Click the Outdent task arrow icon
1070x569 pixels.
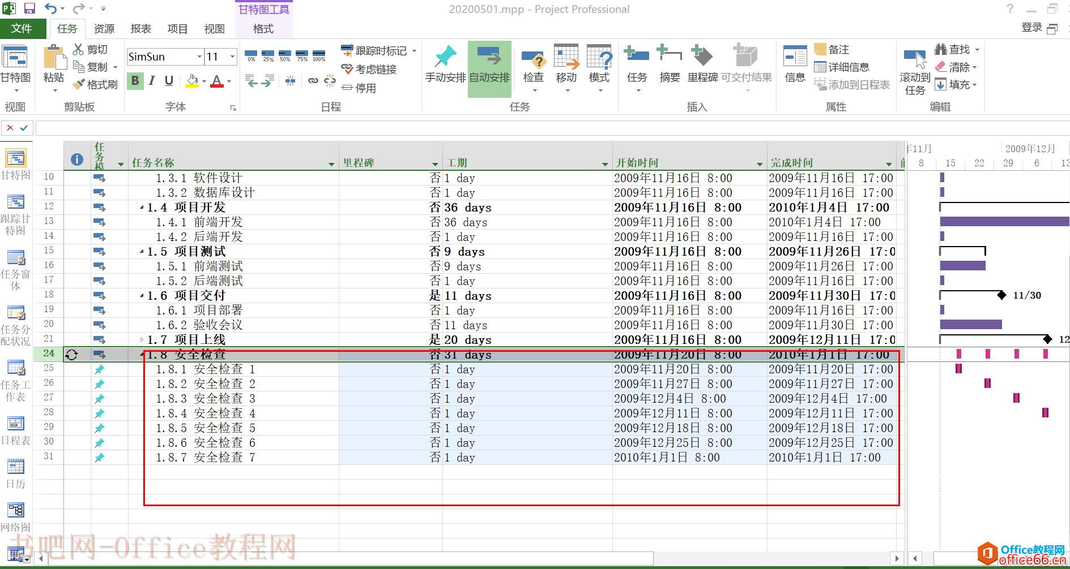[251, 81]
